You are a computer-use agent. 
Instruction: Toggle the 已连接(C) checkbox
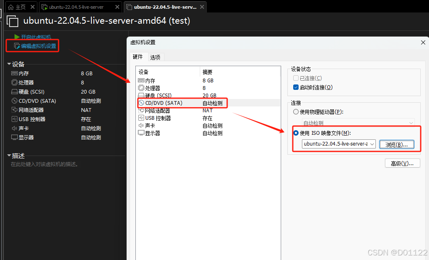click(296, 78)
